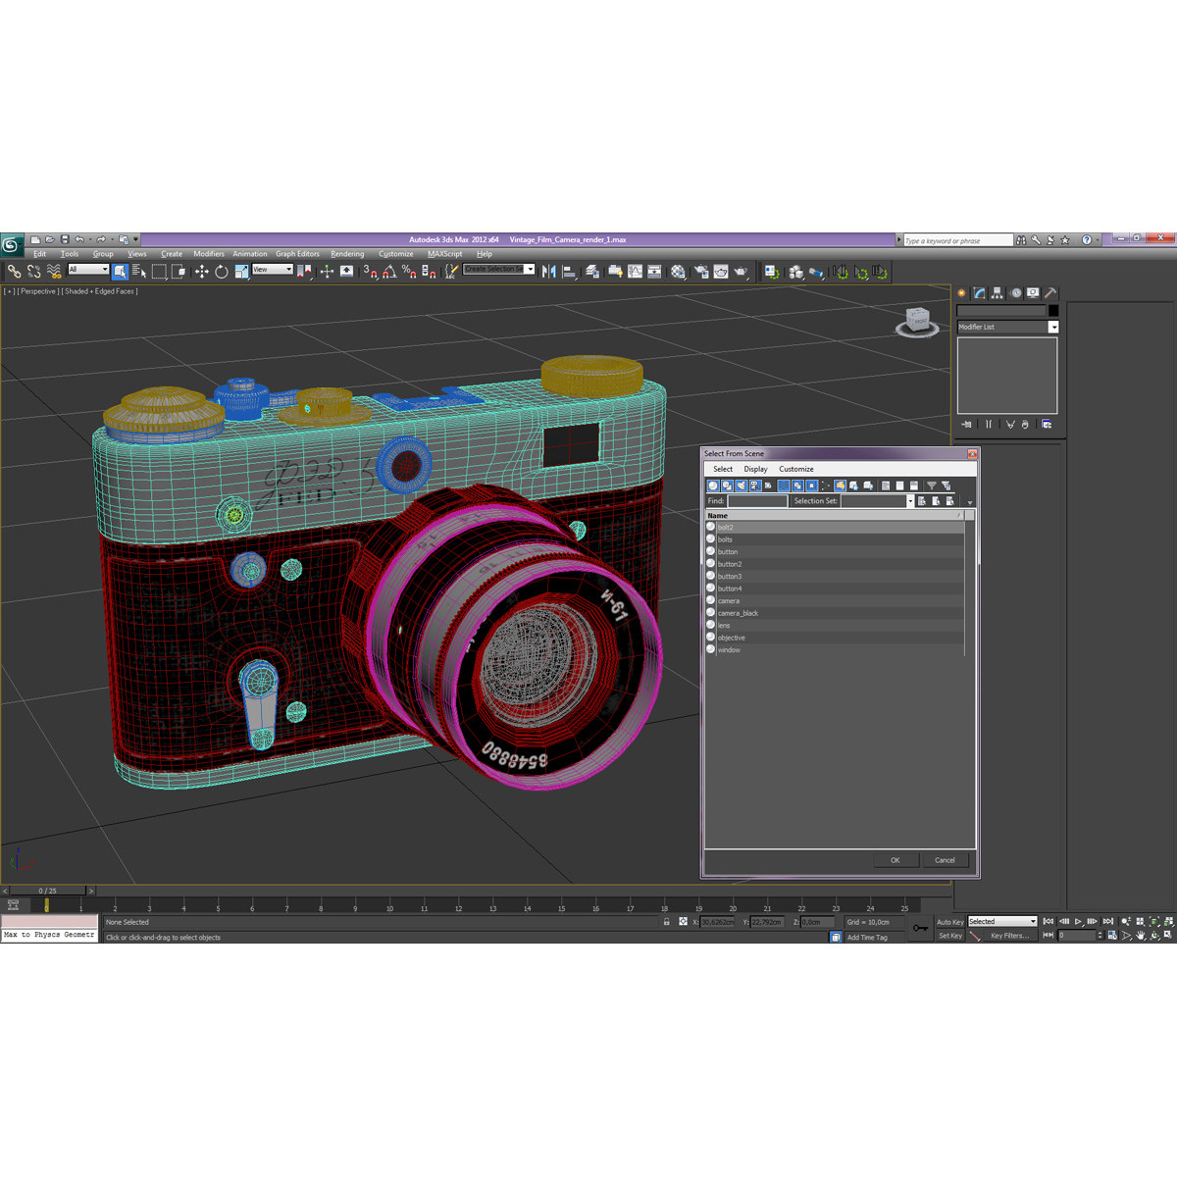Click the Play Animation button

(1078, 921)
